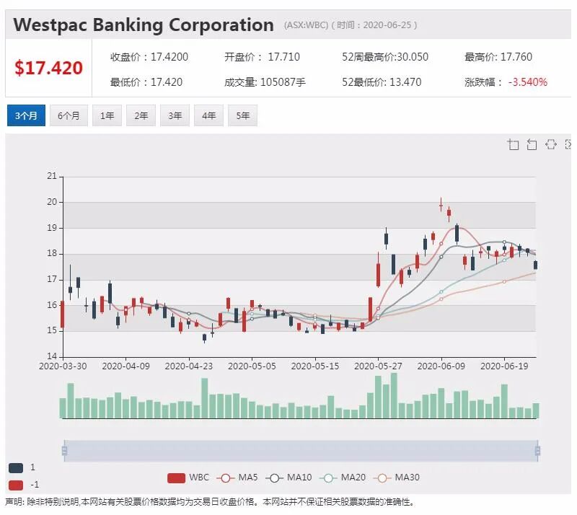Click the 2020-03-30 axis date label
Screen dimensions: 577x515
[x=63, y=366]
